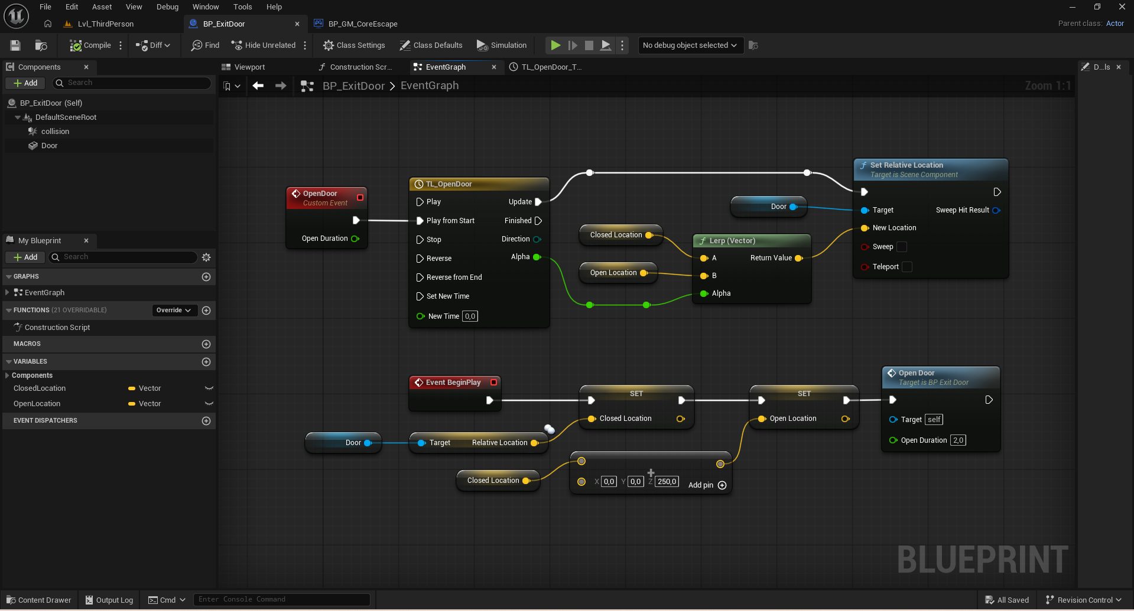Open the Diff dropdown
This screenshot has width=1134, height=611.
(x=153, y=45)
